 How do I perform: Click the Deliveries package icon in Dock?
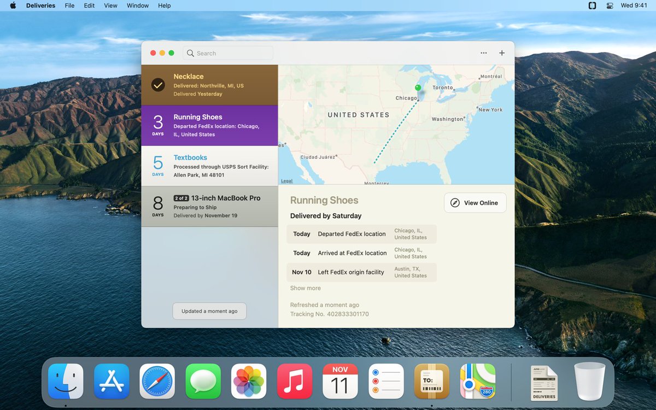(432, 381)
